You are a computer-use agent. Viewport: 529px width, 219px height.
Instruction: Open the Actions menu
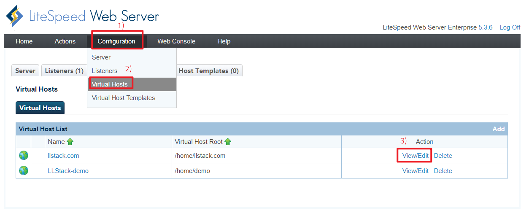pyautogui.click(x=65, y=41)
